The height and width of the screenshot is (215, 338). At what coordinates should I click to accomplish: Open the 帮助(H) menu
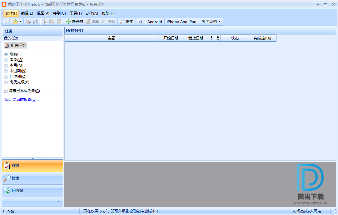(x=108, y=13)
